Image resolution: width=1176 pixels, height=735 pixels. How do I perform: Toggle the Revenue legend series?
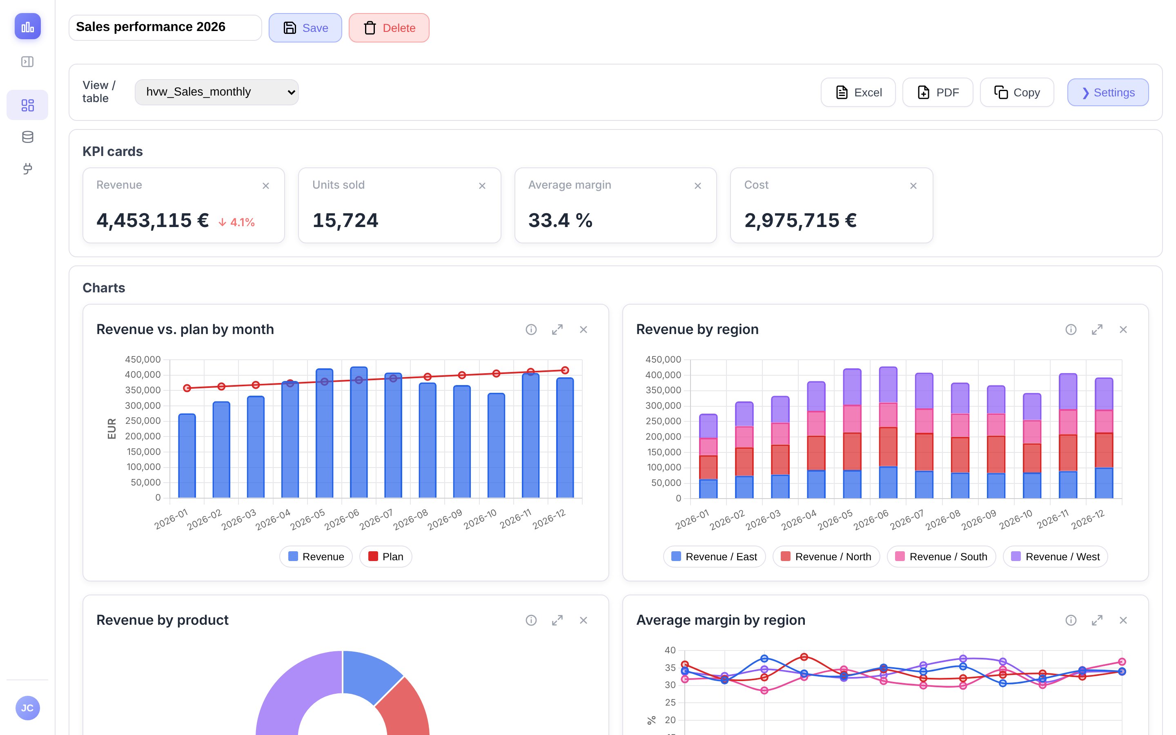316,557
